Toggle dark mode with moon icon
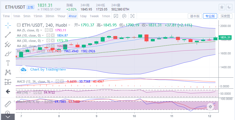 click(x=229, y=7)
